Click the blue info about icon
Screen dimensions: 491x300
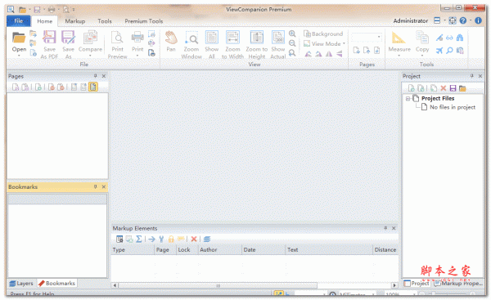tap(478, 20)
